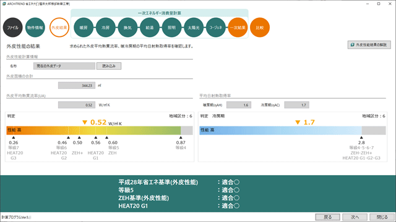
Task: Open the 比較 step
Action: point(260,27)
